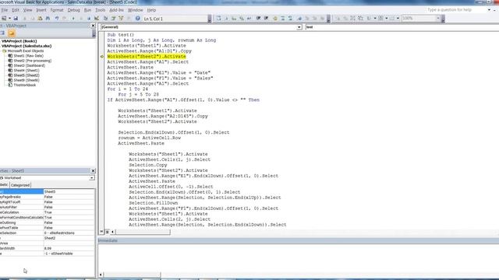Click the Group icon in the UserForm toolbar
The image size is (499, 280).
352,19
